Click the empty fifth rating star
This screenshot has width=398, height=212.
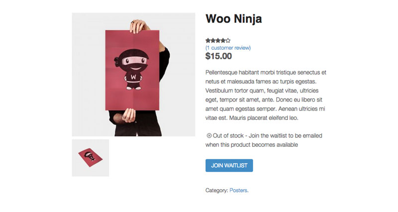(x=228, y=40)
